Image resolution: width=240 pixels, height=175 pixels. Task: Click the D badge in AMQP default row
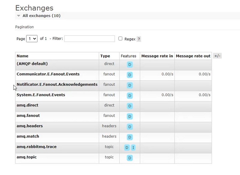tap(130, 65)
